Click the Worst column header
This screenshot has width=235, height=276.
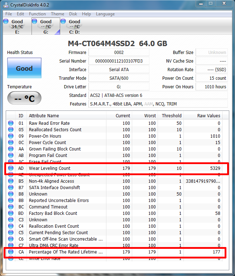coord(145,115)
